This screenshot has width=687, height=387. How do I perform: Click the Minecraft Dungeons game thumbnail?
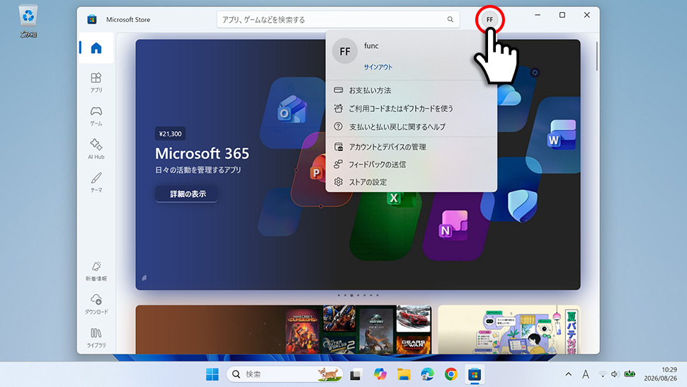coord(302,331)
